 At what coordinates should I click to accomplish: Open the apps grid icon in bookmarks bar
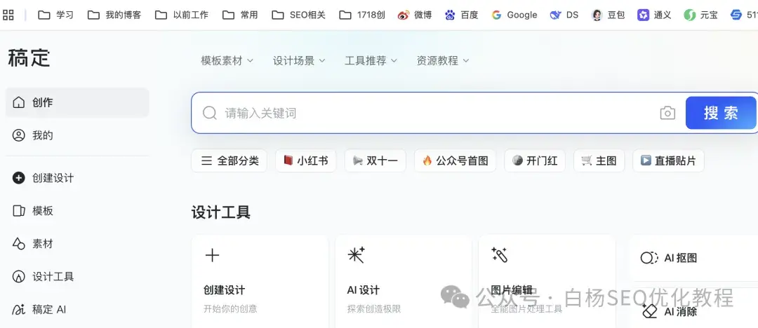pos(8,15)
